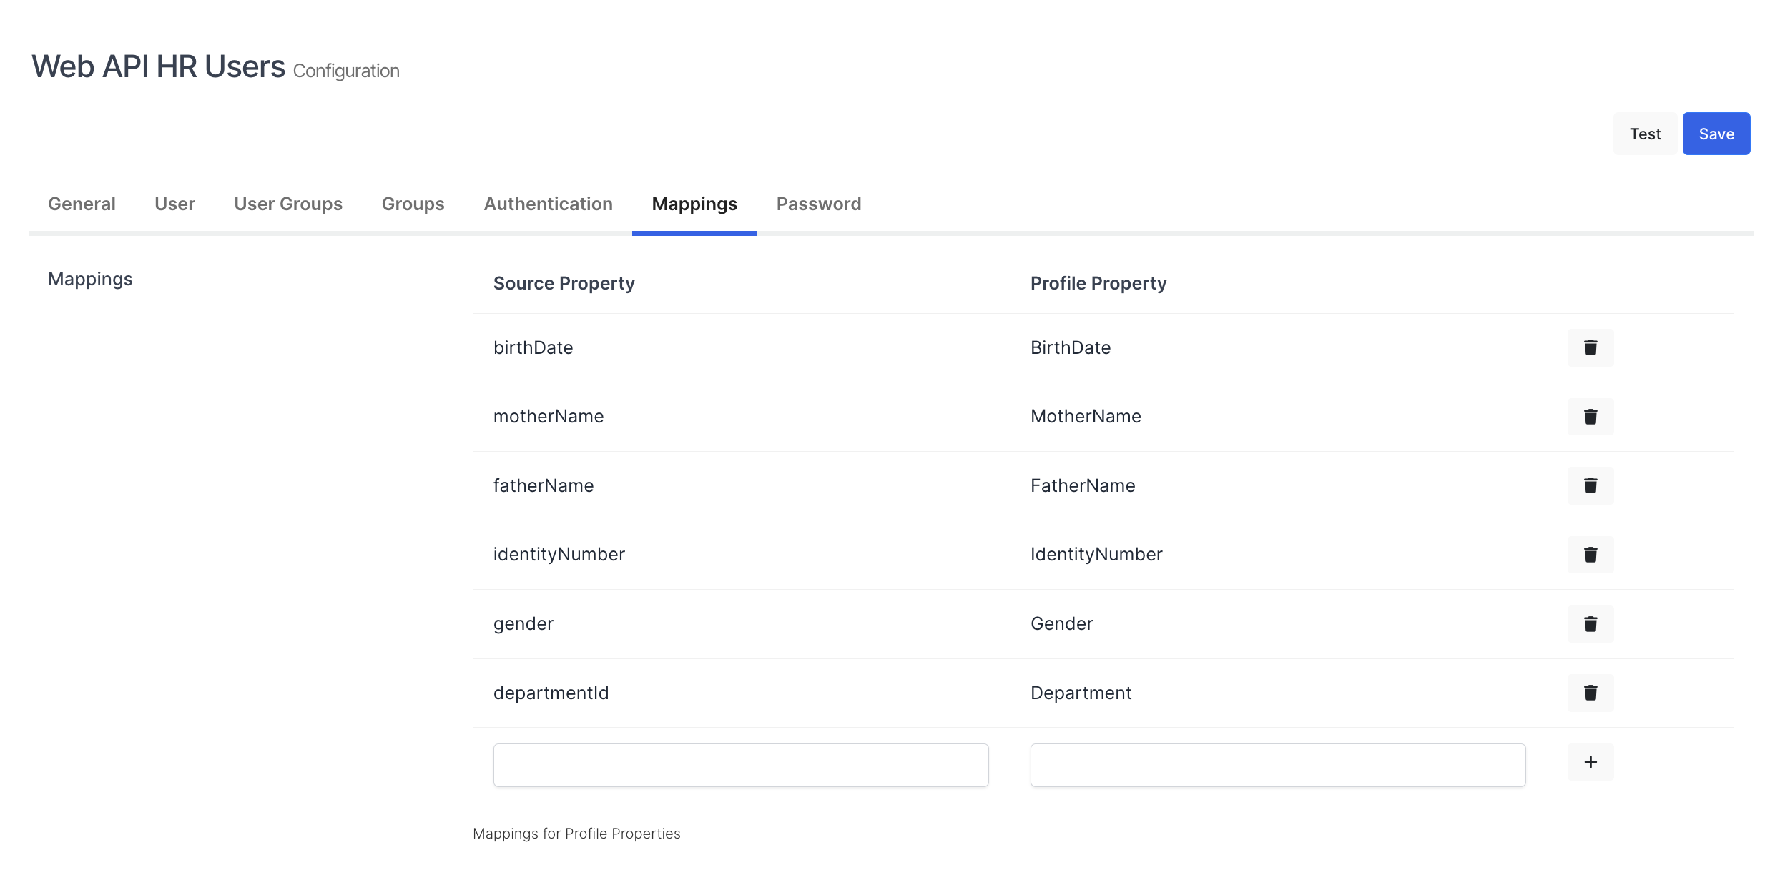Screen dimensions: 1785x875
Task: Select the Groups tab
Action: (x=413, y=204)
